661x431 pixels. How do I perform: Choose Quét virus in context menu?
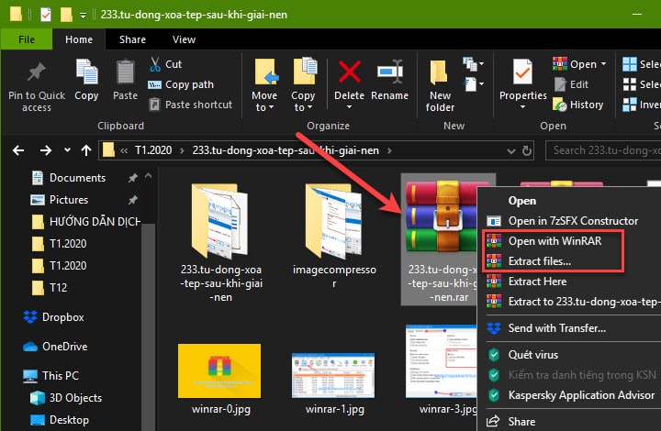pyautogui.click(x=532, y=355)
